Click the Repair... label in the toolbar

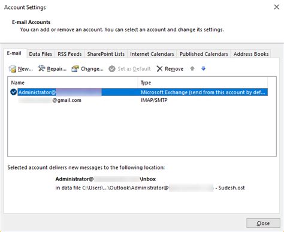[57, 69]
